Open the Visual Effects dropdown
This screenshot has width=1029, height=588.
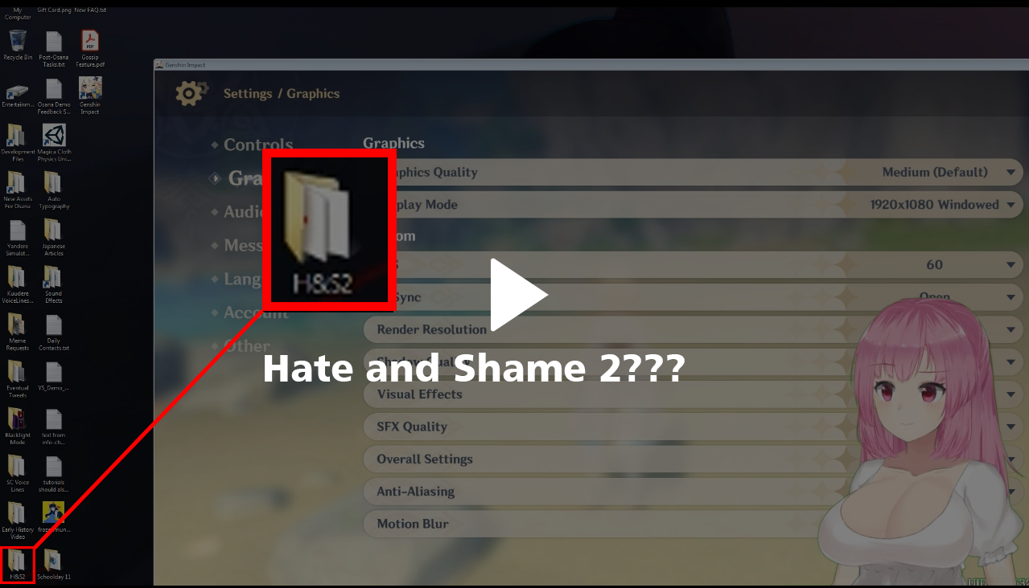click(693, 394)
